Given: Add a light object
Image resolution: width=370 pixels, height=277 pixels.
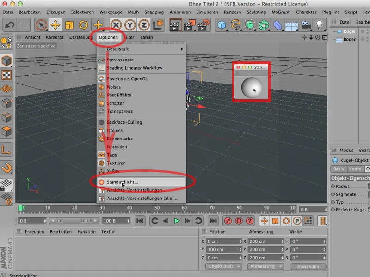Looking at the screenshot, I should (320, 25).
